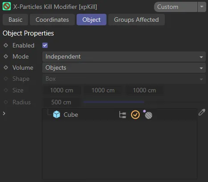Click the X-Particles Kill Modifier icon
This screenshot has height=182, width=208.
coord(7,7)
